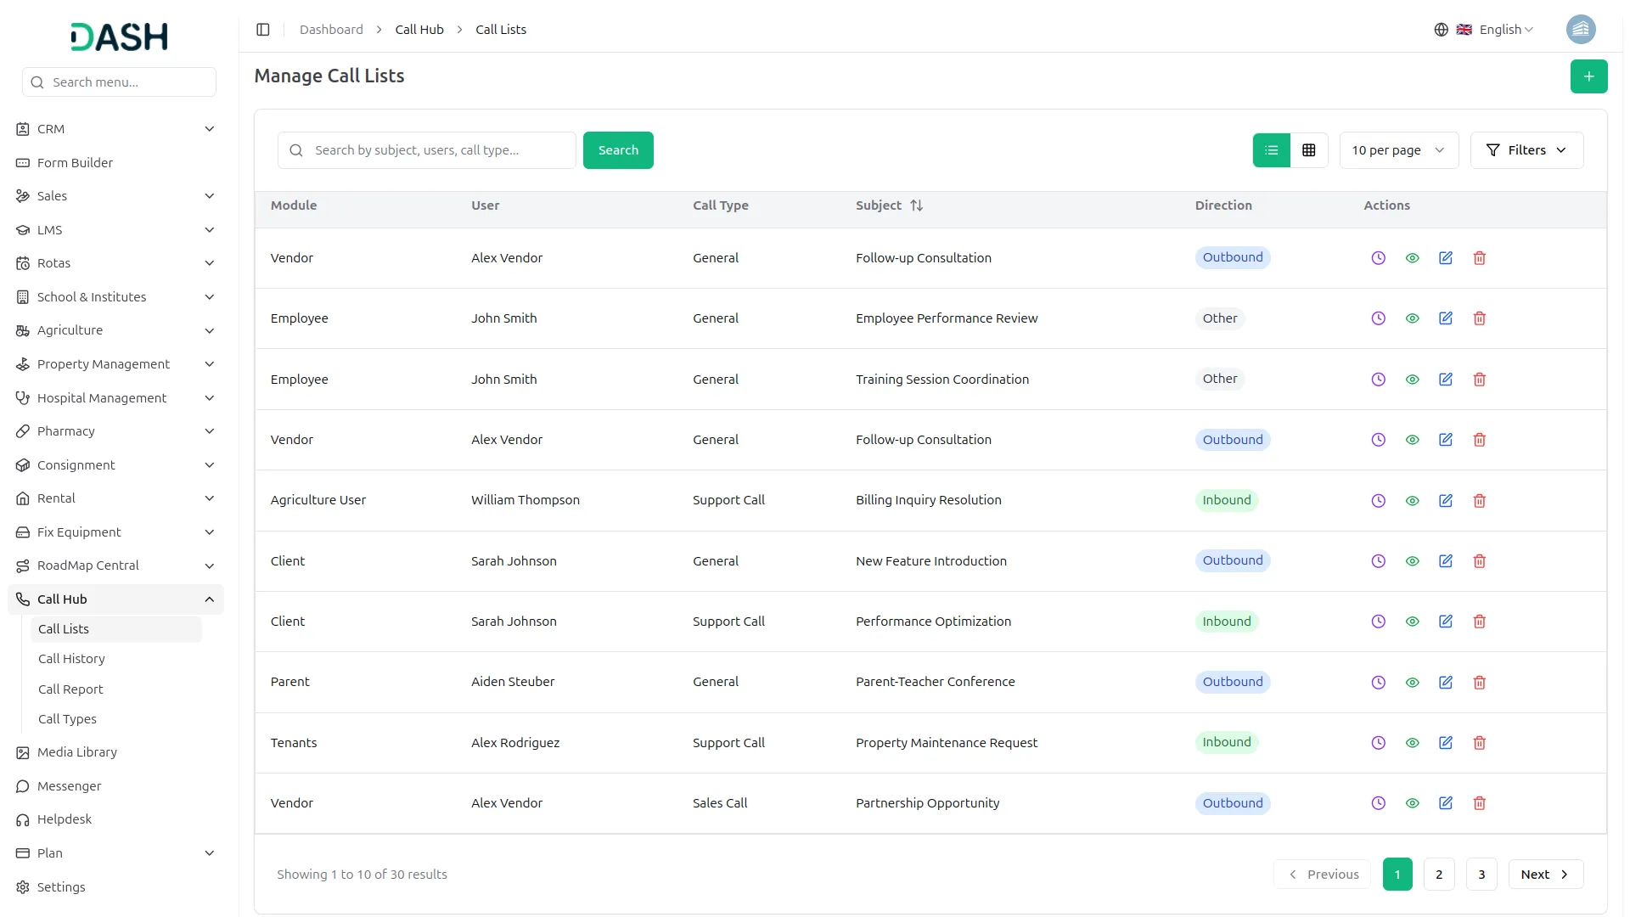Go to Next results page
This screenshot has width=1630, height=917.
click(x=1544, y=875)
